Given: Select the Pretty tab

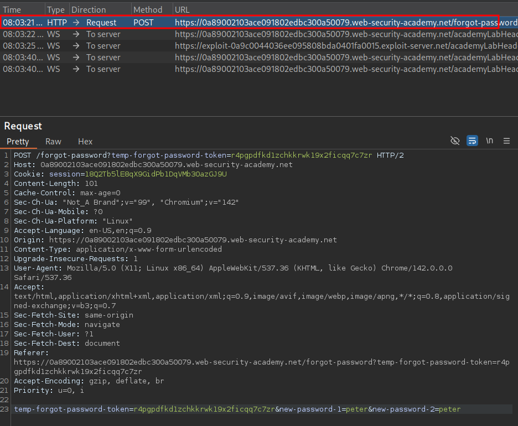Looking at the screenshot, I should pyautogui.click(x=18, y=142).
